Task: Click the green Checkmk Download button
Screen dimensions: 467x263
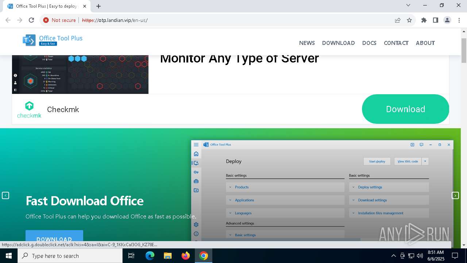Action: tap(405, 109)
